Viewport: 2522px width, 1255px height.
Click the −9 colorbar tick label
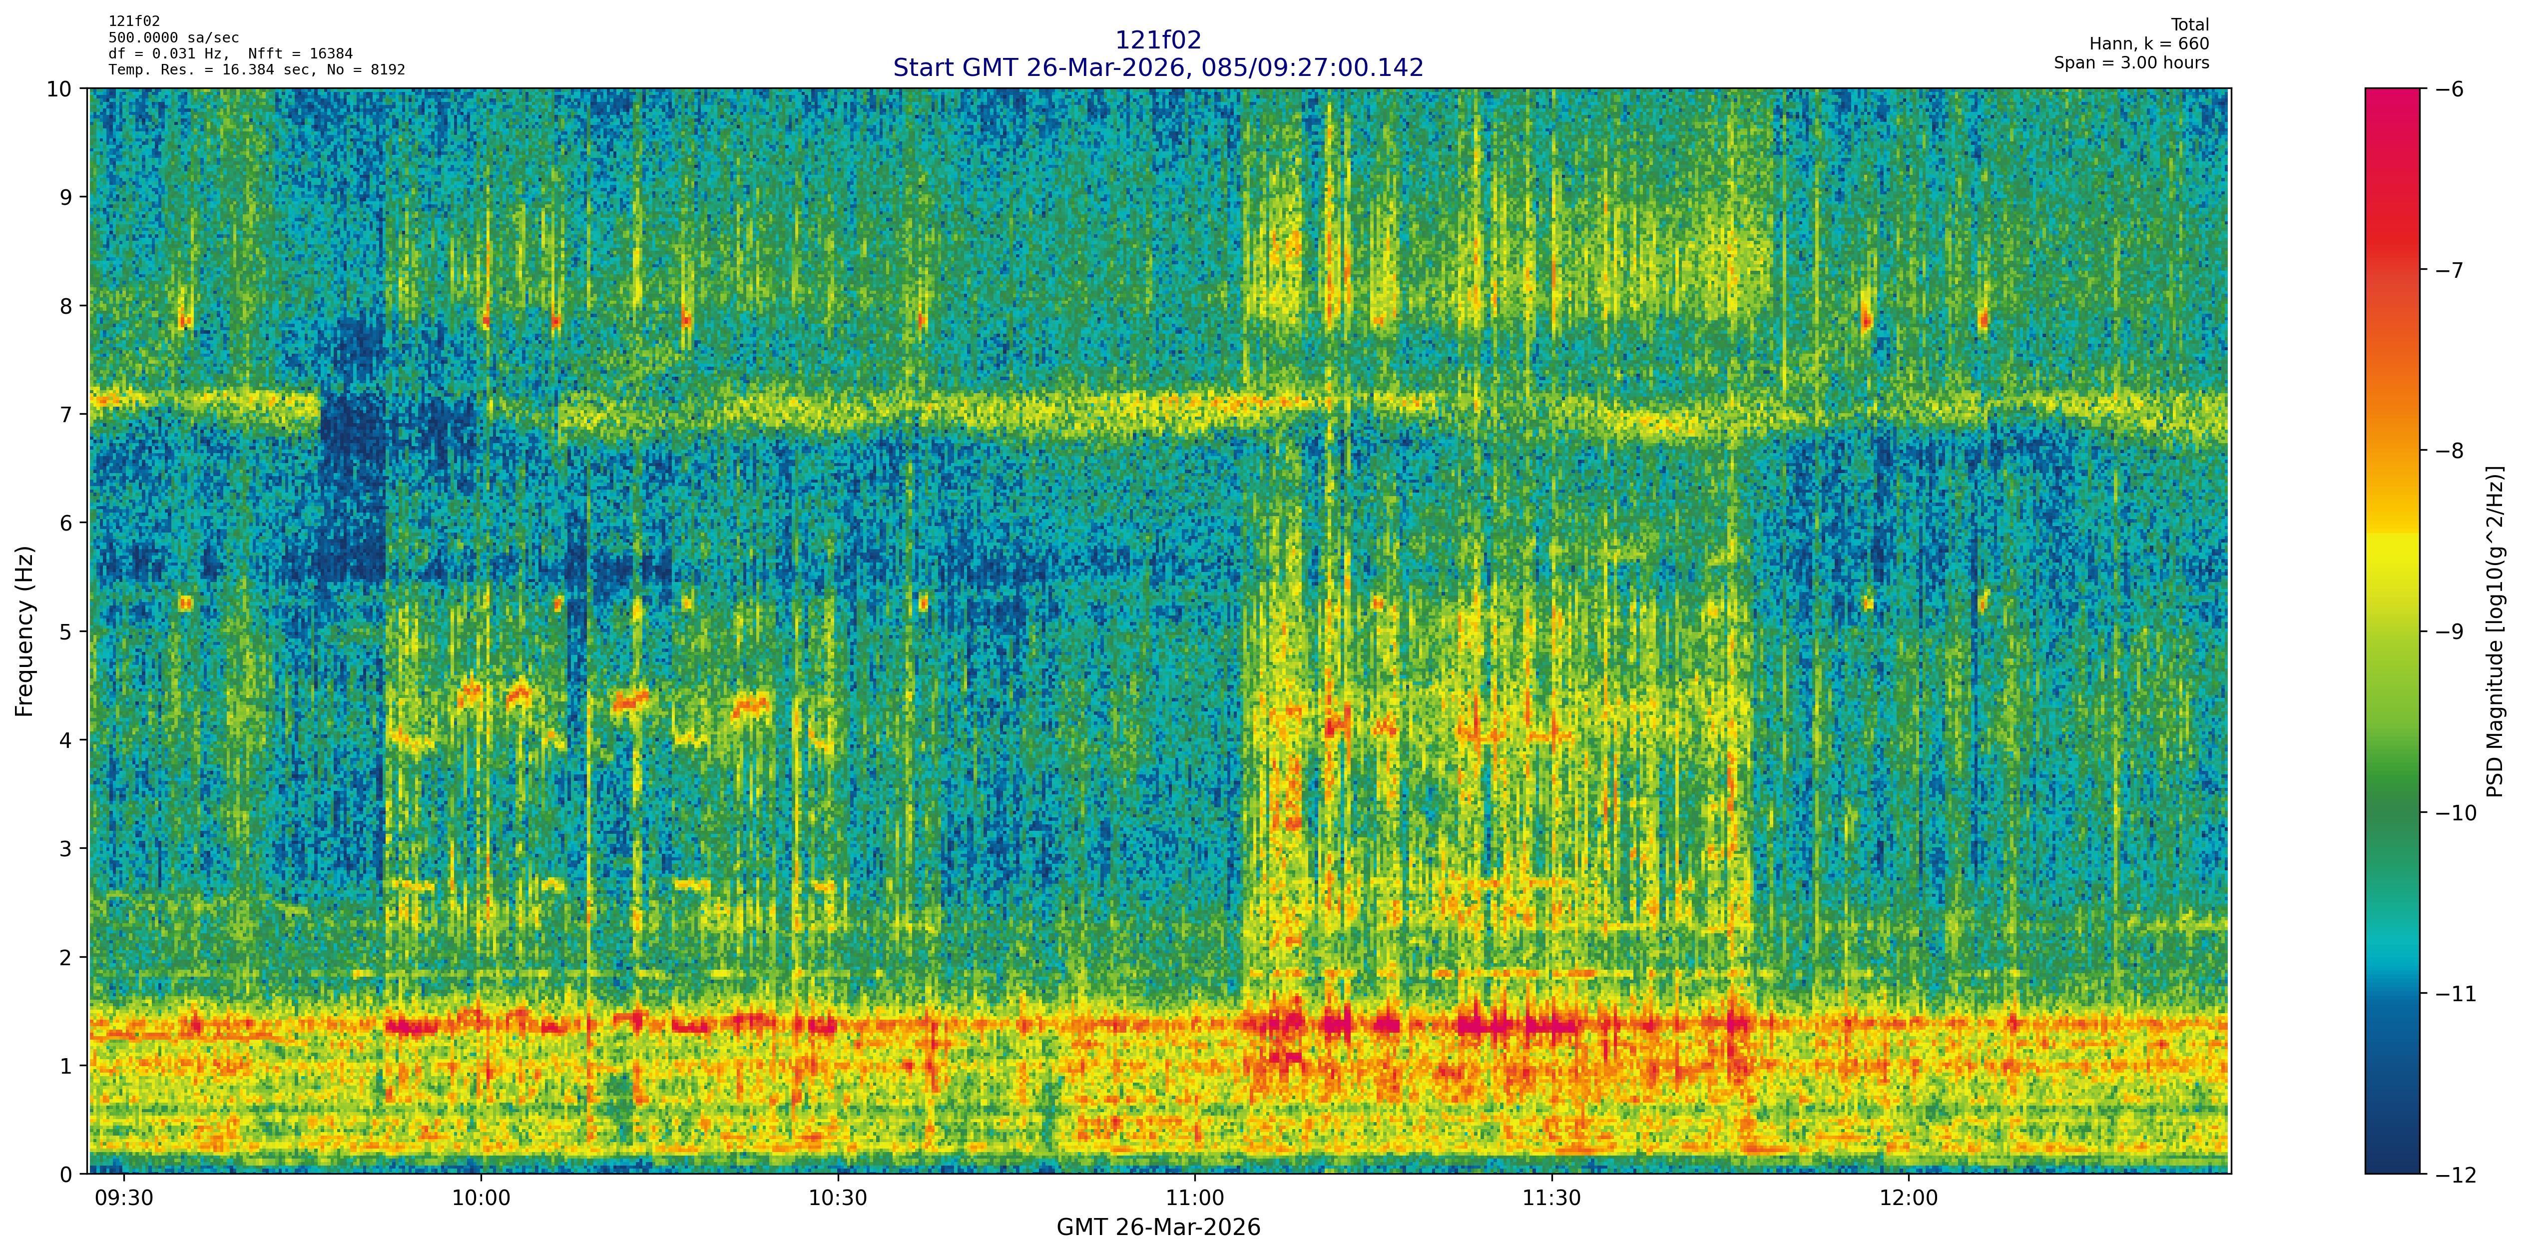pos(2450,631)
